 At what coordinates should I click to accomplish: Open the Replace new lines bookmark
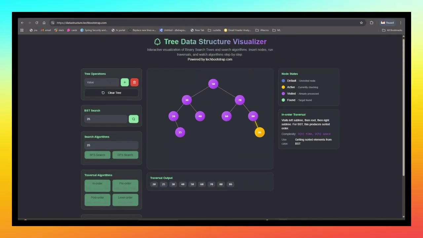pyautogui.click(x=142, y=30)
